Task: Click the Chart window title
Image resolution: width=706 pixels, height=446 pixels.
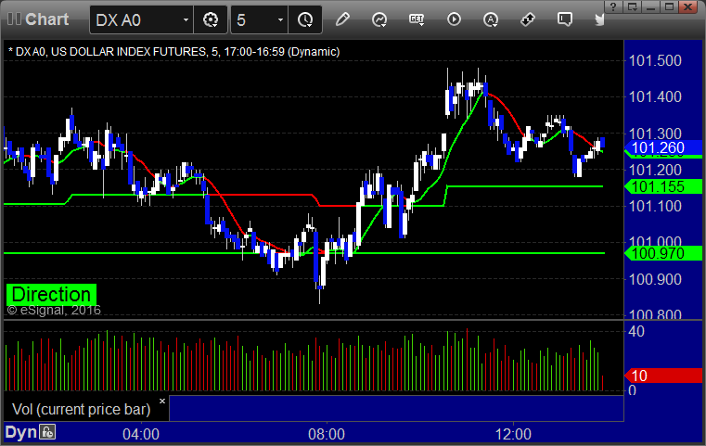Action: (x=46, y=19)
